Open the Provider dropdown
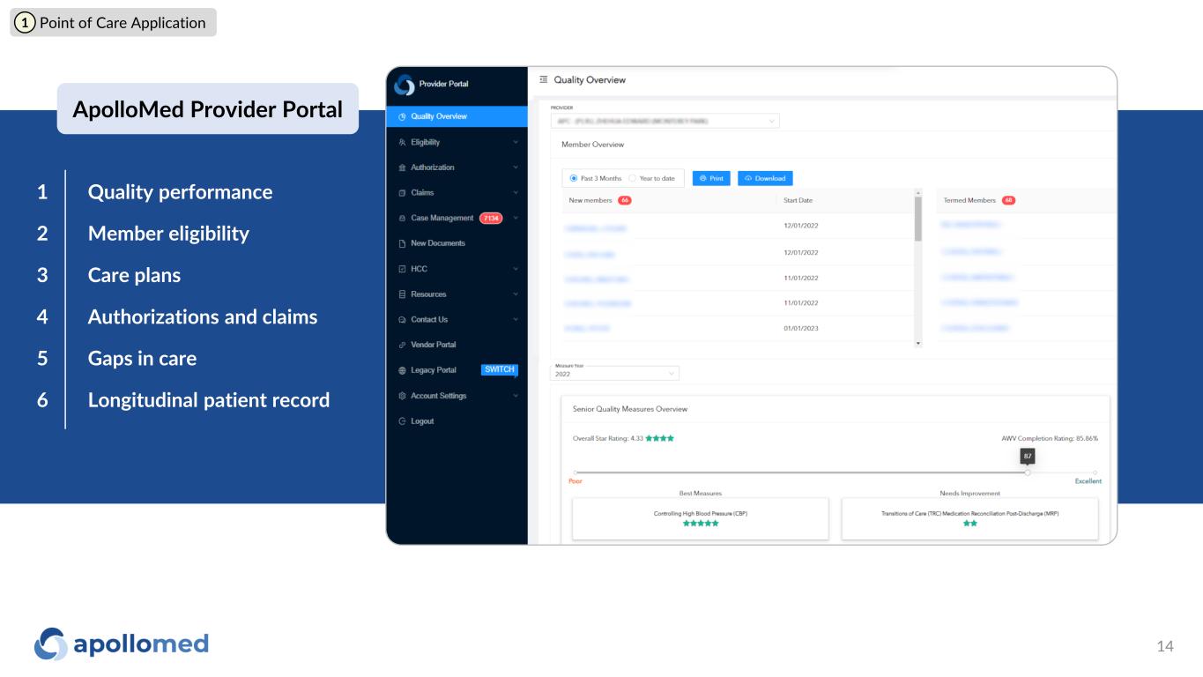The height and width of the screenshot is (677, 1203). tap(665, 121)
